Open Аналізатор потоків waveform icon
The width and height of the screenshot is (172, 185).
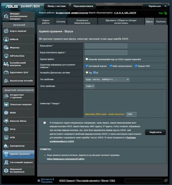point(6,80)
